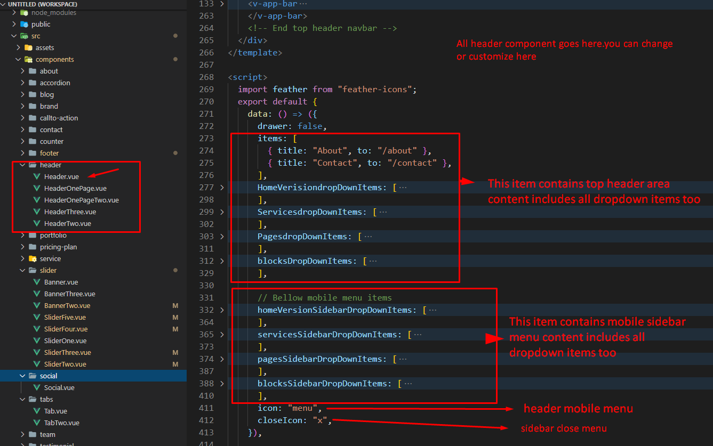The image size is (713, 446).
Task: Expand folded blocksSidebarDropDownItems array
Action: pos(222,384)
